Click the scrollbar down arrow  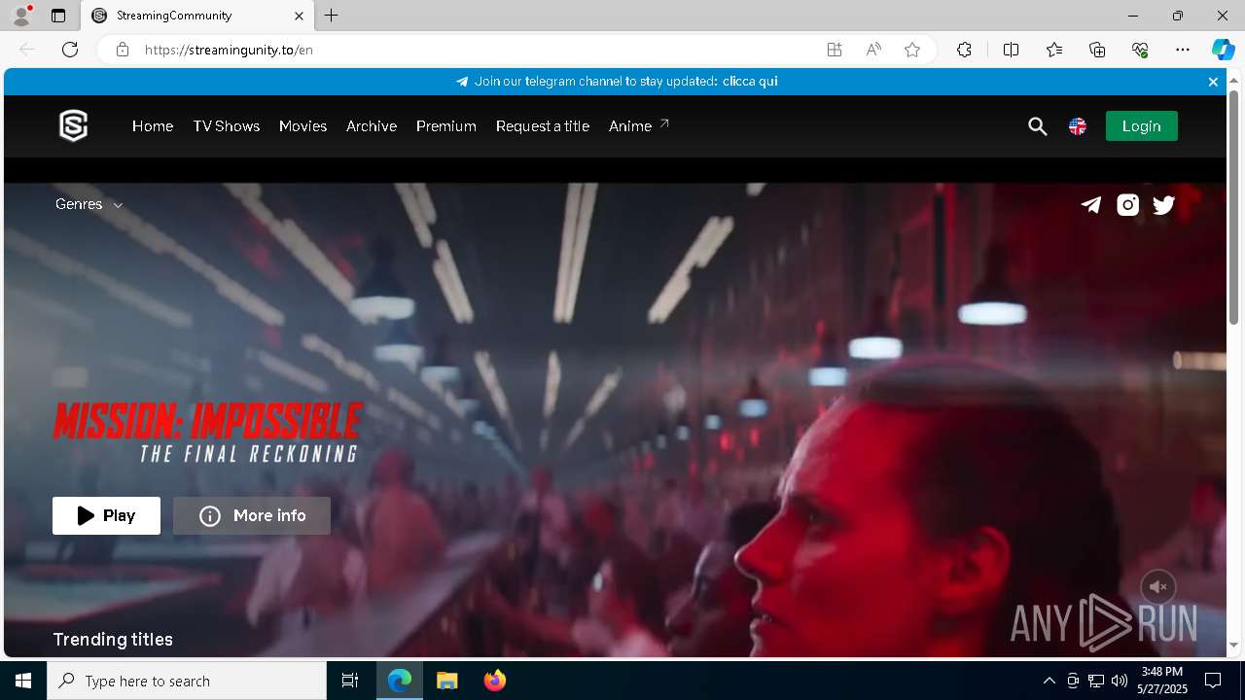1233,646
